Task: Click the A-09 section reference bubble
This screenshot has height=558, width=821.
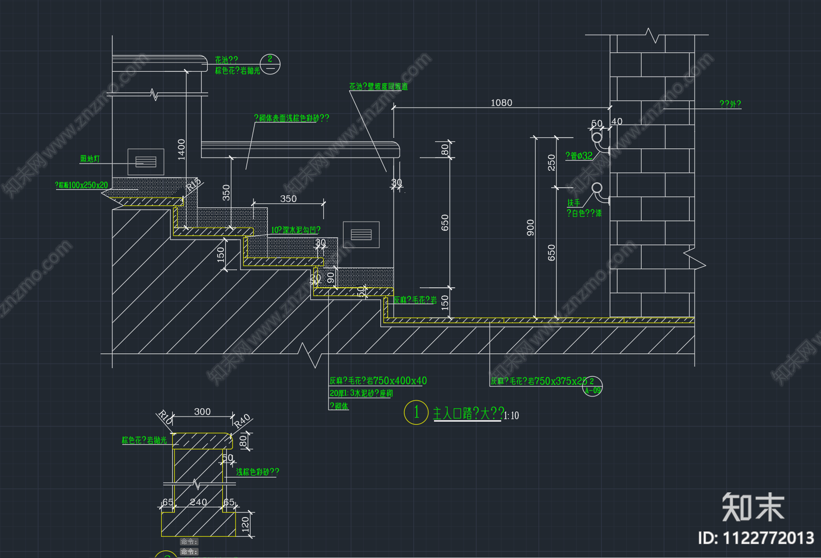Action: tap(592, 386)
